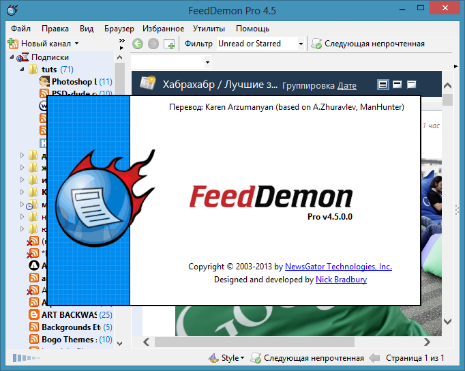Select summary view layout icon in header
The height and width of the screenshot is (371, 465).
point(397,85)
